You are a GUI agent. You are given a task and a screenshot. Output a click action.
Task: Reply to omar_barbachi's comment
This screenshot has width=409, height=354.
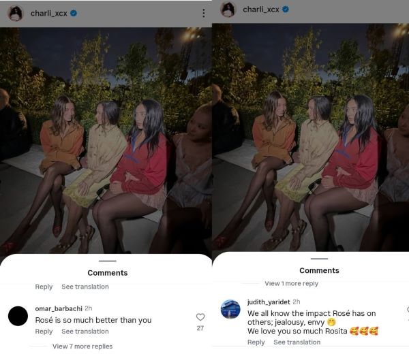point(44,332)
